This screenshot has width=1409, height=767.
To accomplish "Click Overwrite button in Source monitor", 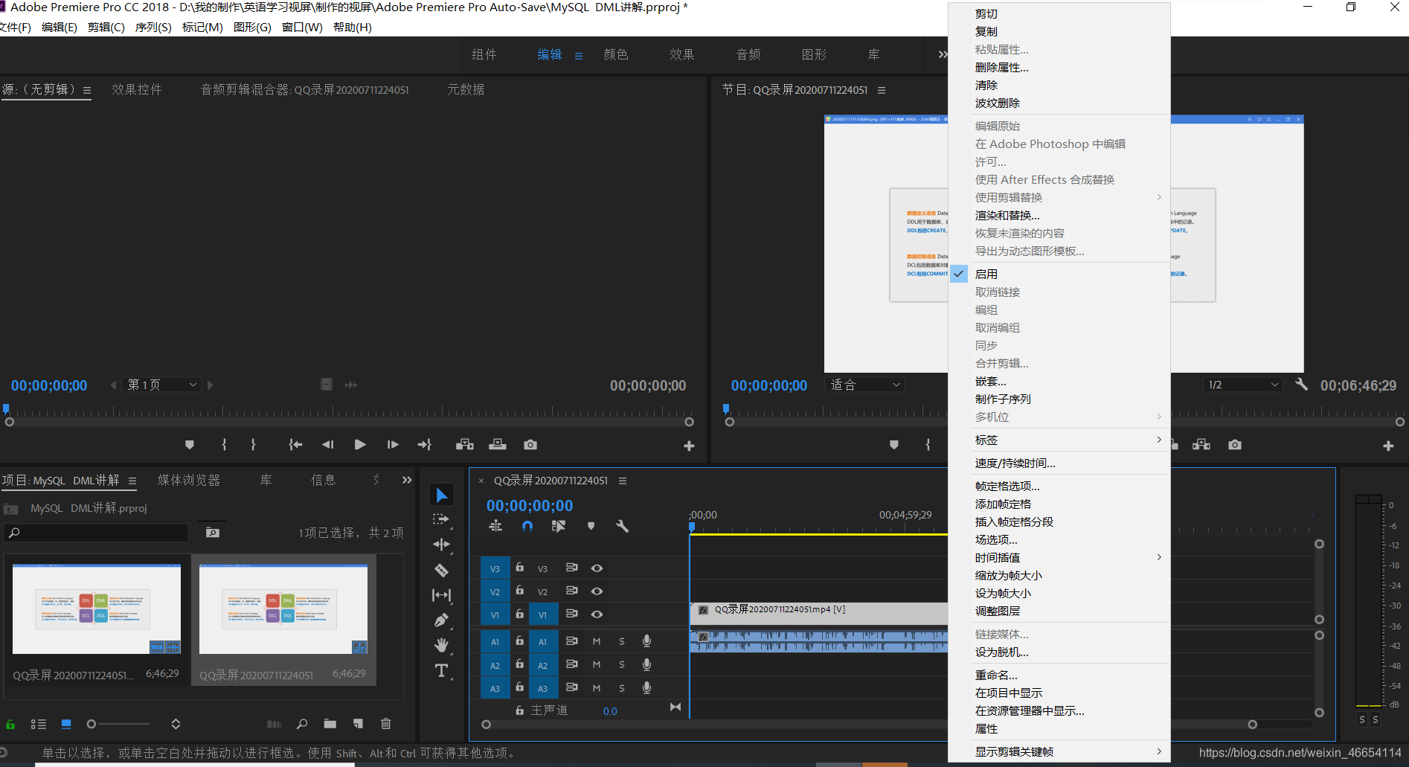I will (498, 445).
